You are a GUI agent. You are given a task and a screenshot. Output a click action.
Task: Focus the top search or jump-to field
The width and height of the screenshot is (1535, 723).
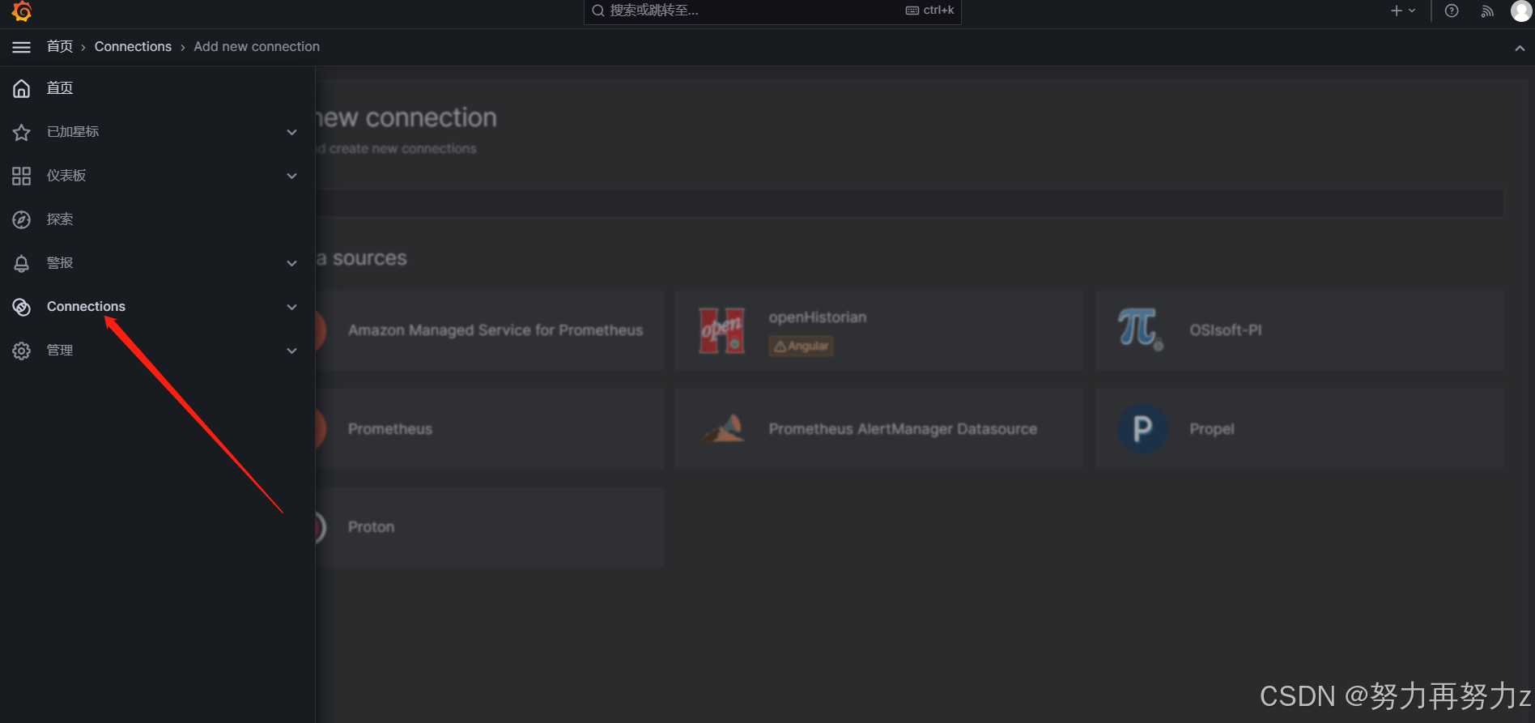coord(772,11)
